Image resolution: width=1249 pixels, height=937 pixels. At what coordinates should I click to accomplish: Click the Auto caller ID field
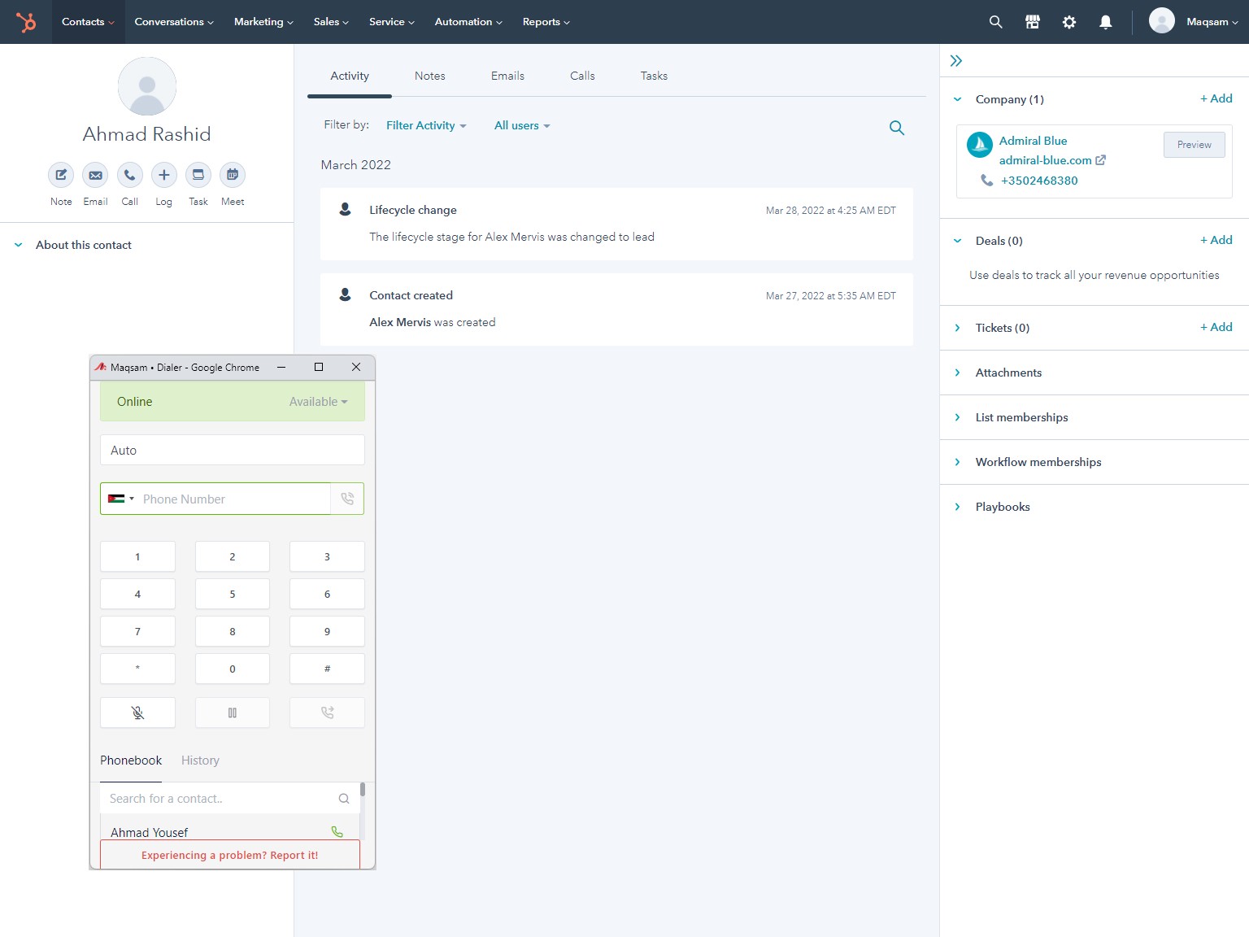233,450
